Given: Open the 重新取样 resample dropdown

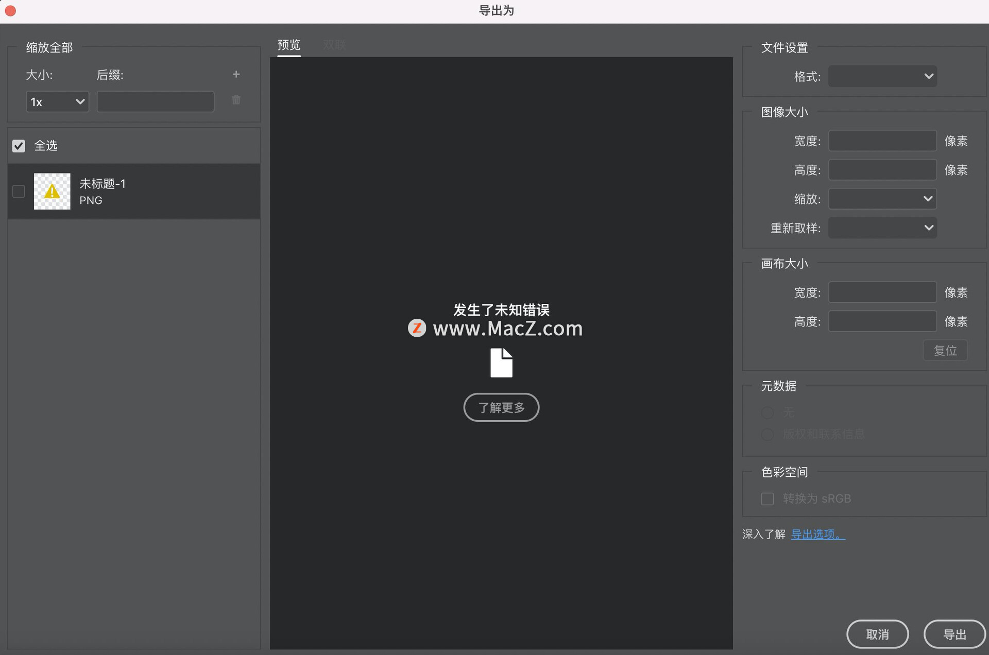Looking at the screenshot, I should [882, 228].
